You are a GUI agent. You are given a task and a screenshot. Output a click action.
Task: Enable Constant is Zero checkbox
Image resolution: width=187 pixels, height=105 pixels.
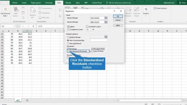click(x=87, y=27)
